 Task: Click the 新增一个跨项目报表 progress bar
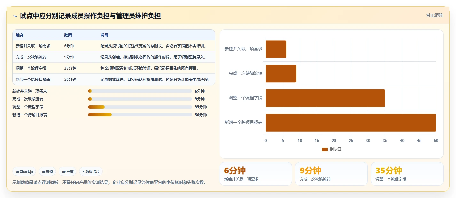pos(140,115)
